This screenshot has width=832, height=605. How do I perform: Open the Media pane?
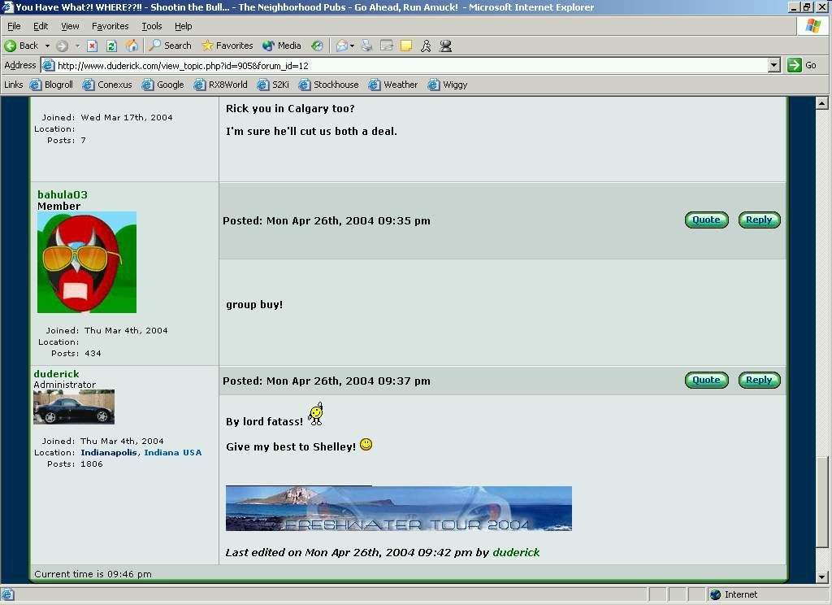[281, 46]
